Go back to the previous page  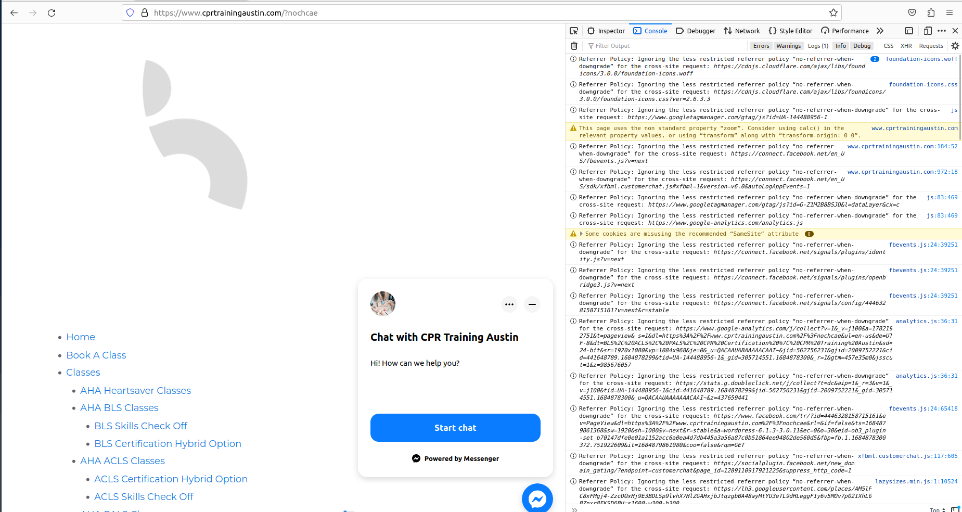click(14, 13)
